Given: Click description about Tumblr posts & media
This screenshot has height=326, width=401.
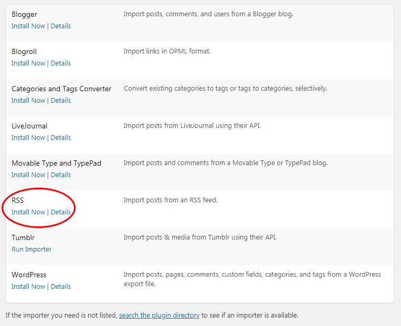Looking at the screenshot, I should tap(201, 237).
